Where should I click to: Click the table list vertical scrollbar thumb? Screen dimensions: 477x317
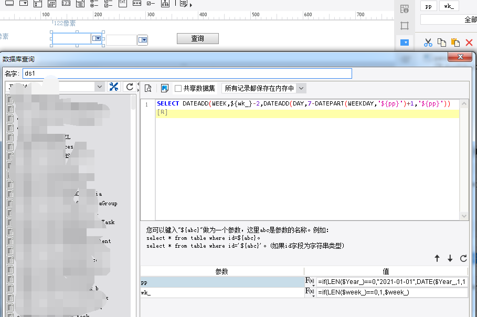[x=133, y=102]
